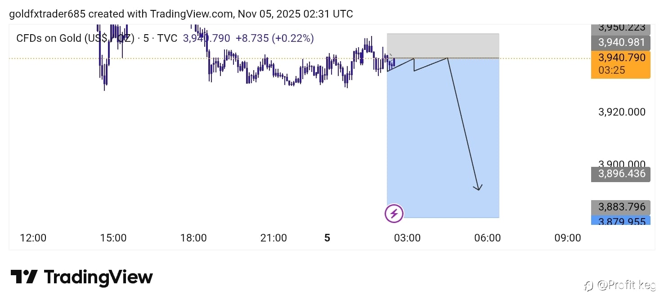The height and width of the screenshot is (304, 664).
Task: Click the gray 3,896.436 price label
Action: click(620, 174)
